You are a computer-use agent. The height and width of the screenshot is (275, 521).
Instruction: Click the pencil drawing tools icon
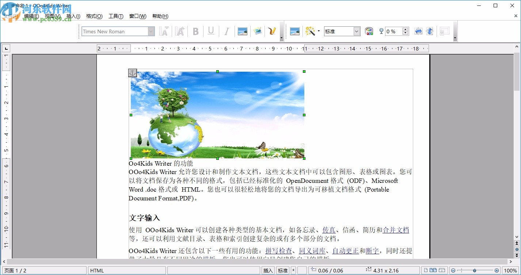click(272, 31)
